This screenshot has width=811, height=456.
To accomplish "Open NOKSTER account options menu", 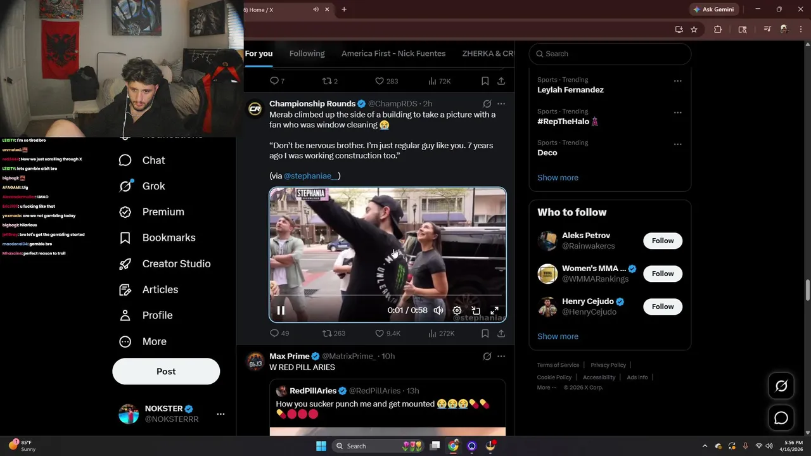I will [x=220, y=414].
